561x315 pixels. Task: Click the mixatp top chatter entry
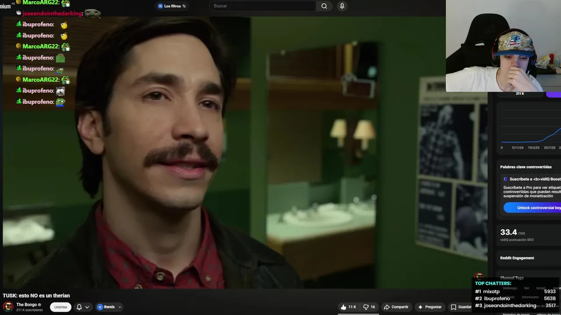click(515, 291)
